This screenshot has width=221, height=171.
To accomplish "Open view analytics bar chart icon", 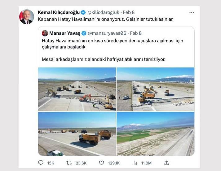I will point(135,163).
